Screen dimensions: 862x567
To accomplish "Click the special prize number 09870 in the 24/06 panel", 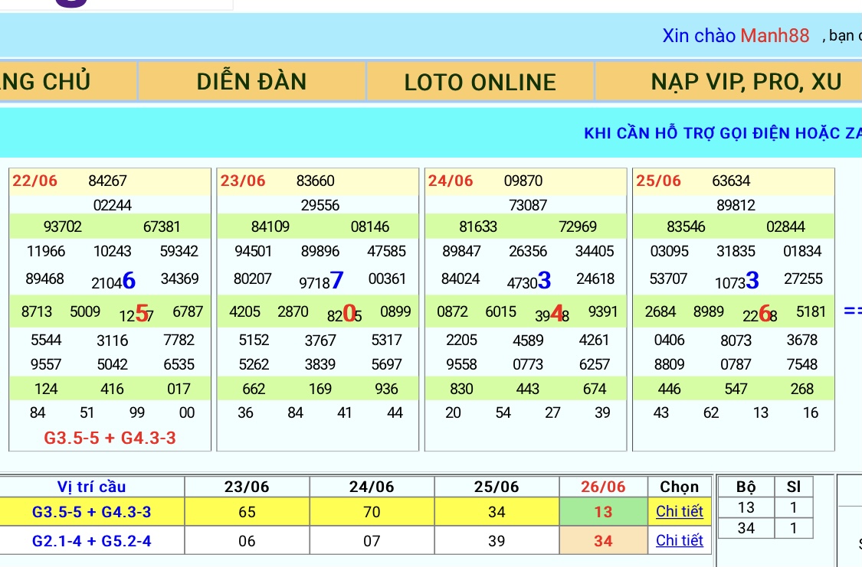I will (523, 181).
